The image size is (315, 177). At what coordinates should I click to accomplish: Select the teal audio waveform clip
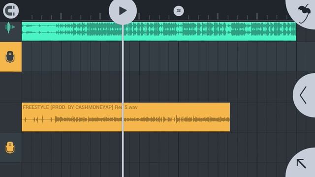[x=159, y=31]
